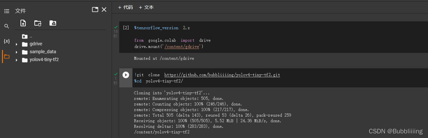Select the gdrive folder name
Image resolution: width=428 pixels, height=138 pixels.
tap(36, 44)
